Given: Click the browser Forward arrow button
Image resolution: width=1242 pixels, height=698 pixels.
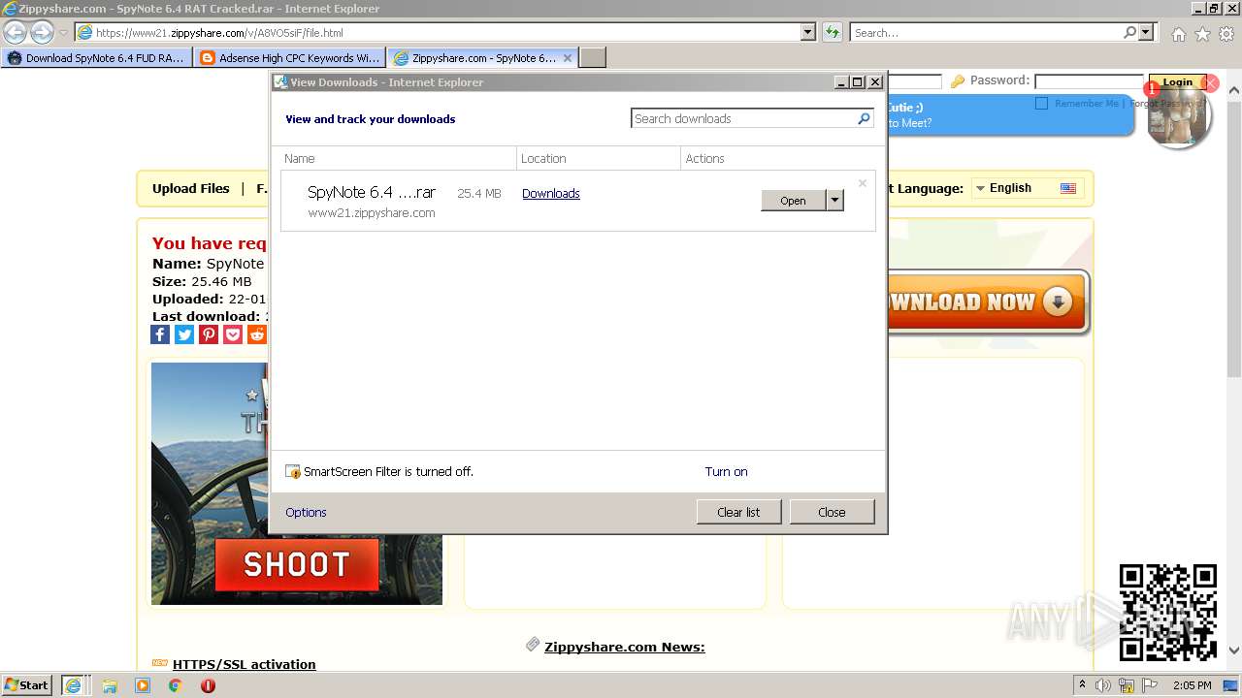Looking at the screenshot, I should (42, 32).
